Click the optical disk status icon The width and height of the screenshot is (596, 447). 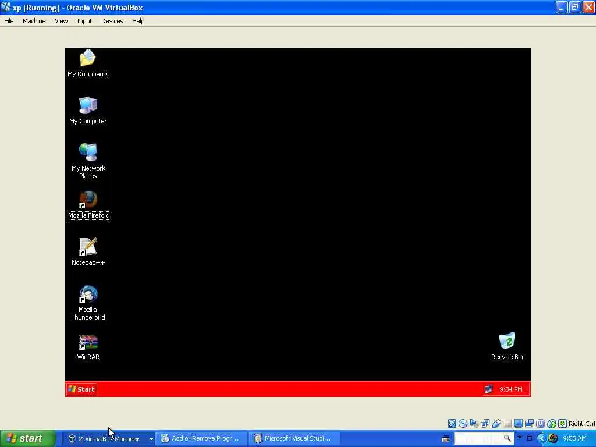pos(463,424)
